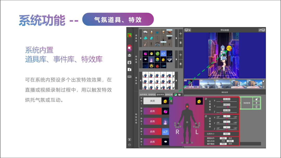Click the right arrow to show more props

pos(176,38)
